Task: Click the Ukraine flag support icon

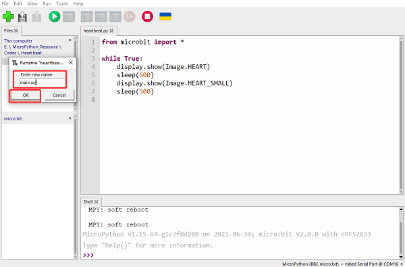Action: tap(165, 16)
